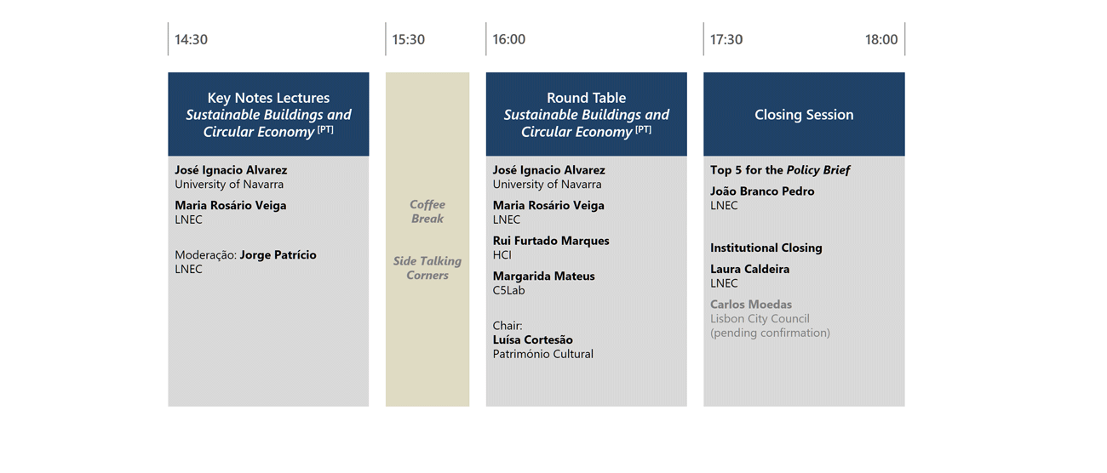Select the Side Talking Corners text
The width and height of the screenshot is (1107, 473).
pos(427,268)
